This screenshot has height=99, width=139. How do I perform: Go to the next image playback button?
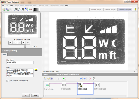click(x=19, y=43)
